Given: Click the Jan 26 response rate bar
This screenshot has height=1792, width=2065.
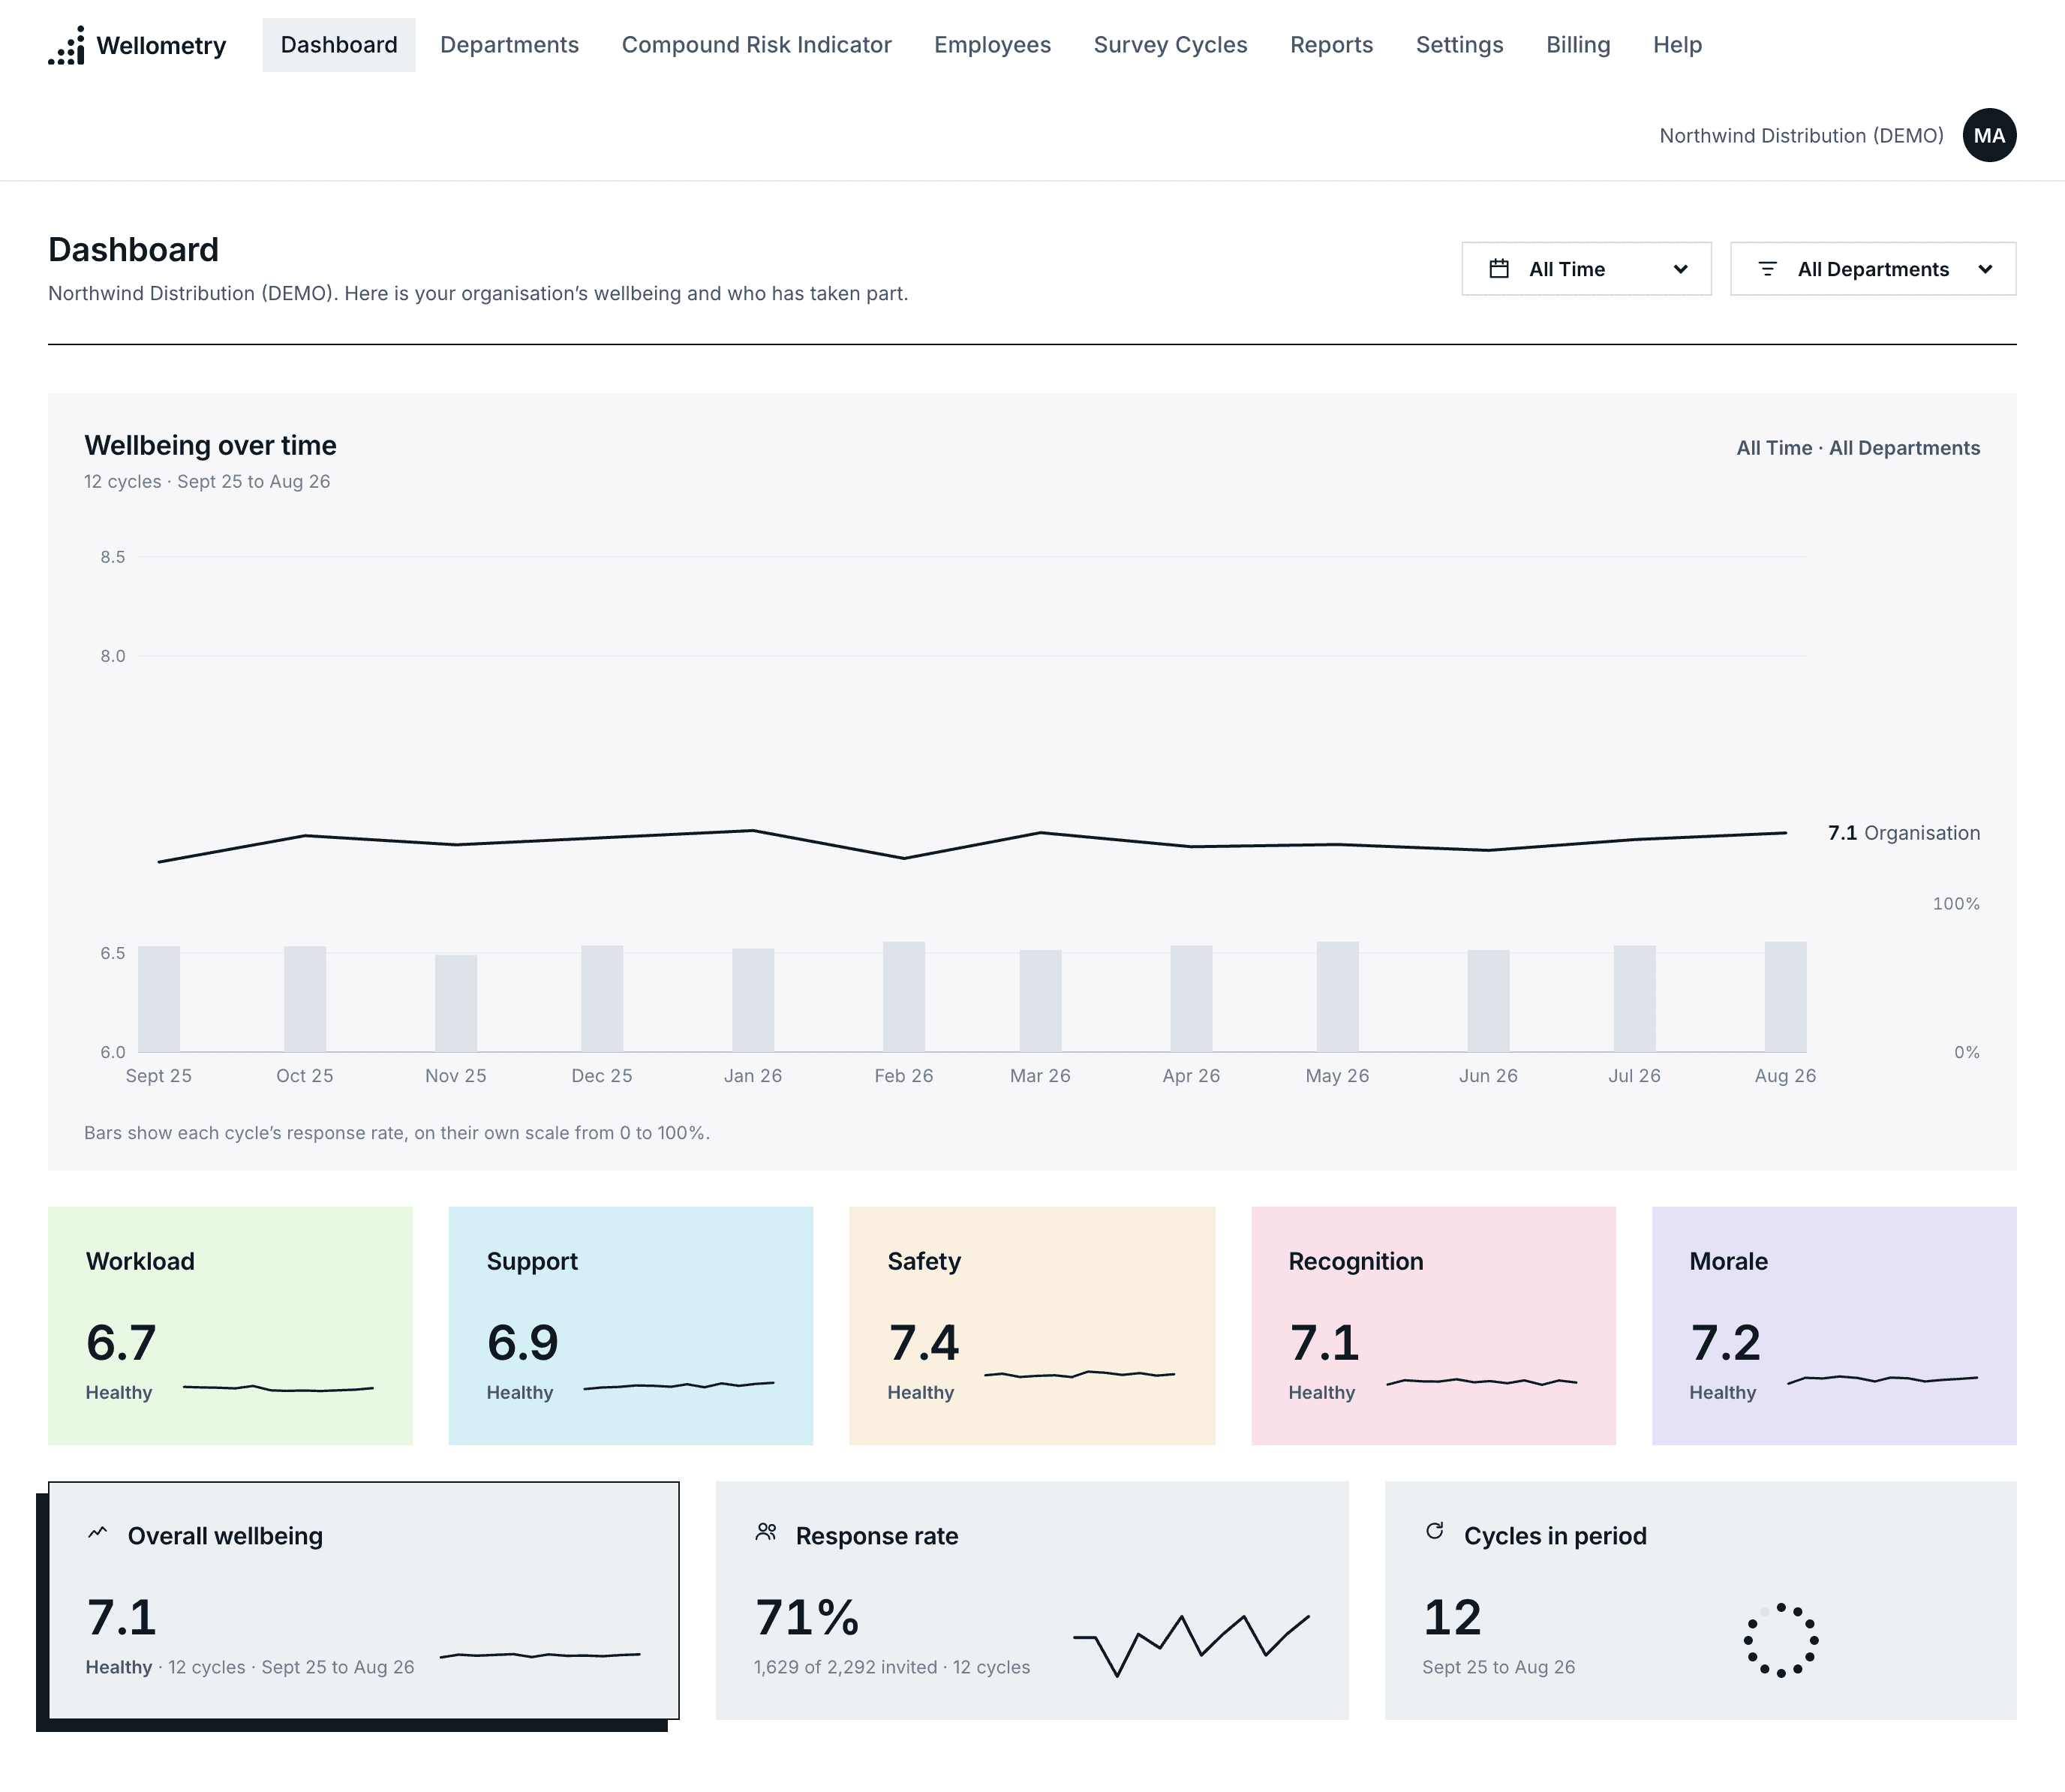Looking at the screenshot, I should (x=753, y=1000).
